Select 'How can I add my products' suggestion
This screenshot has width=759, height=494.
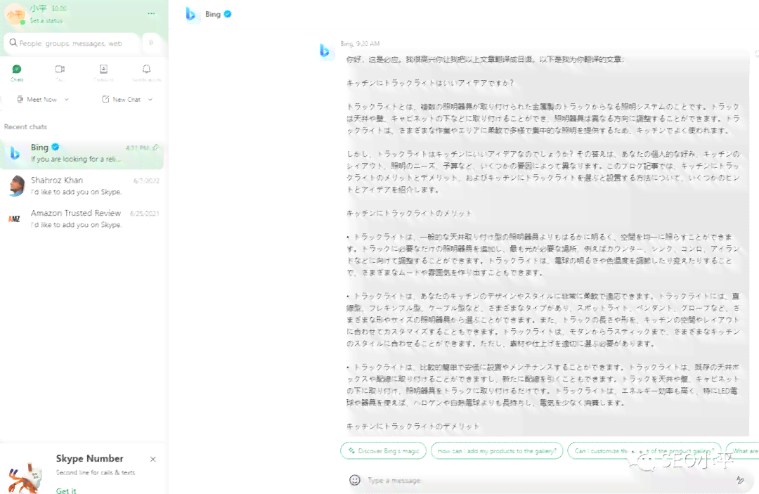pos(497,451)
